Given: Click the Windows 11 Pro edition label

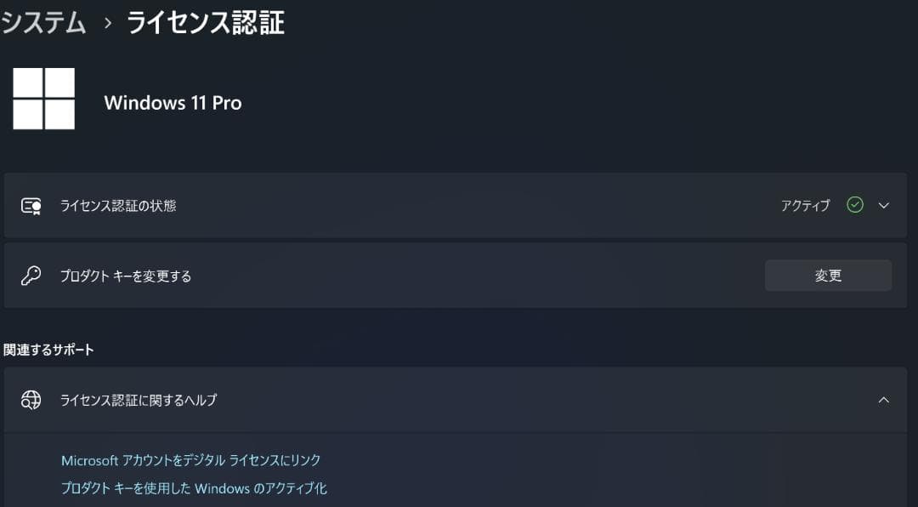Looking at the screenshot, I should [173, 102].
